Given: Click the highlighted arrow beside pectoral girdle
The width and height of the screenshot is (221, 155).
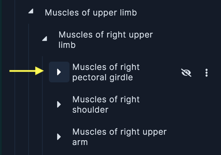Looking at the screenshot, I should tap(59, 72).
